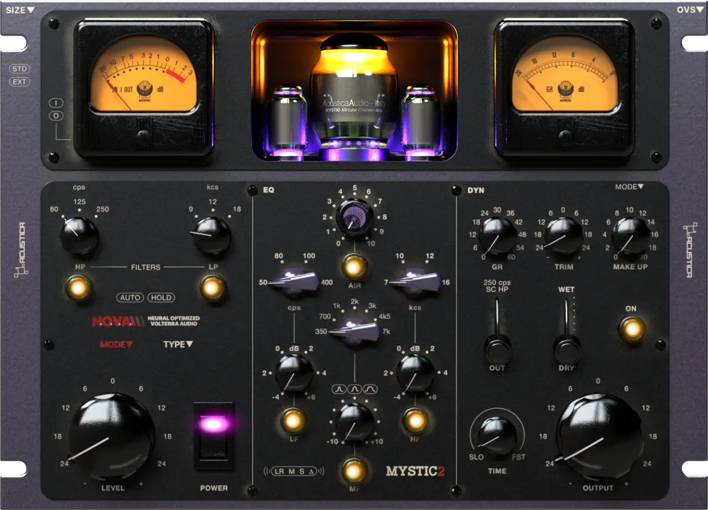This screenshot has height=510, width=708.
Task: Click the left Acustica brand logo
Action: click(21, 250)
